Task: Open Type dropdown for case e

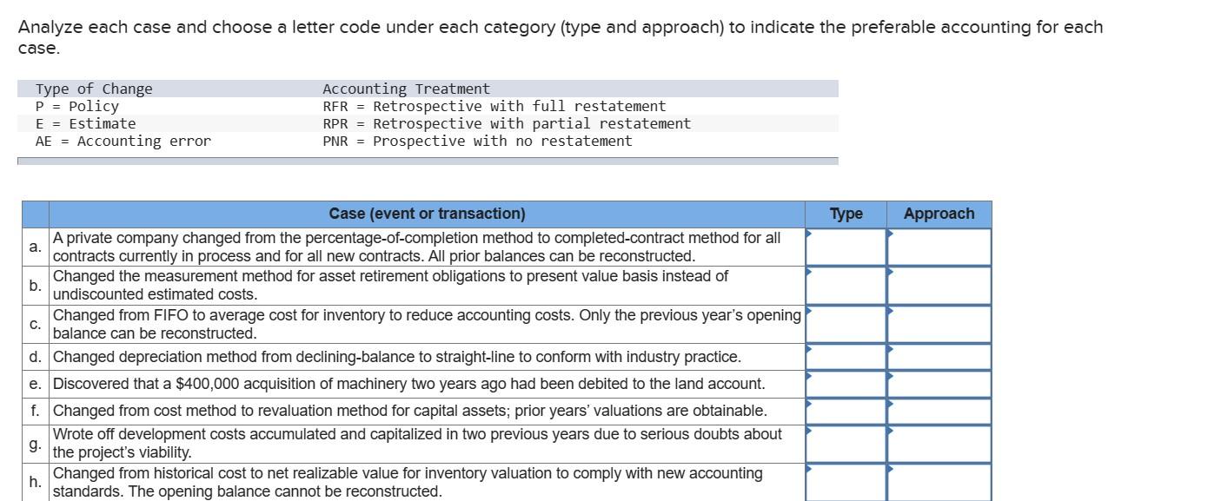Action: coord(846,384)
